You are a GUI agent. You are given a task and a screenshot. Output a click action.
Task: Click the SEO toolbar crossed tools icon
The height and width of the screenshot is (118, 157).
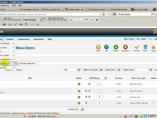(71, 20)
